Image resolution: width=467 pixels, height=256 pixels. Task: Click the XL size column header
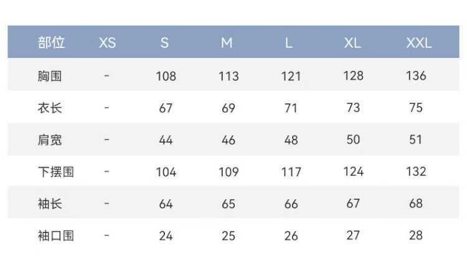coord(352,43)
